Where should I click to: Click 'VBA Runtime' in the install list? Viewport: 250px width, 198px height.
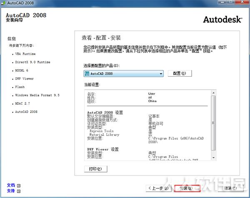click(25, 54)
